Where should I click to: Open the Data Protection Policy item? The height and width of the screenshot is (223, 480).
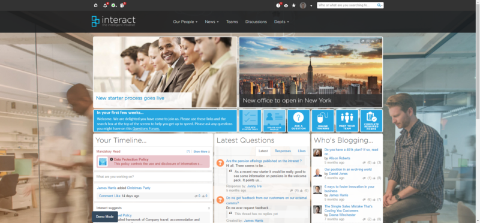pyautogui.click(x=131, y=159)
